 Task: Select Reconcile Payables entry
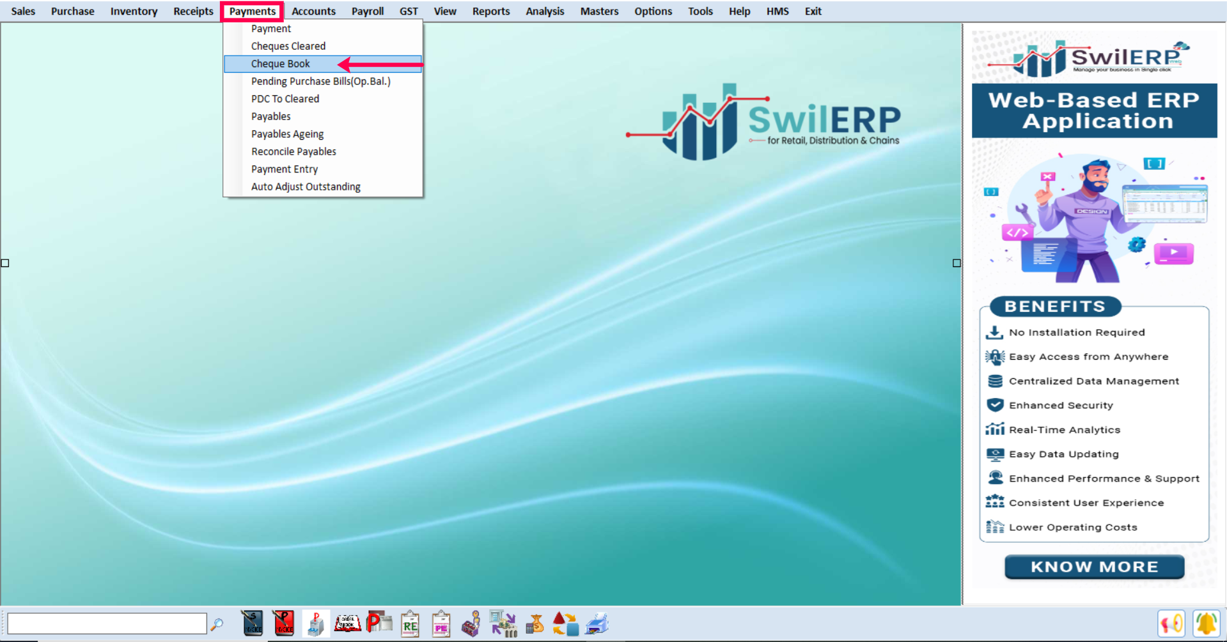click(x=323, y=151)
